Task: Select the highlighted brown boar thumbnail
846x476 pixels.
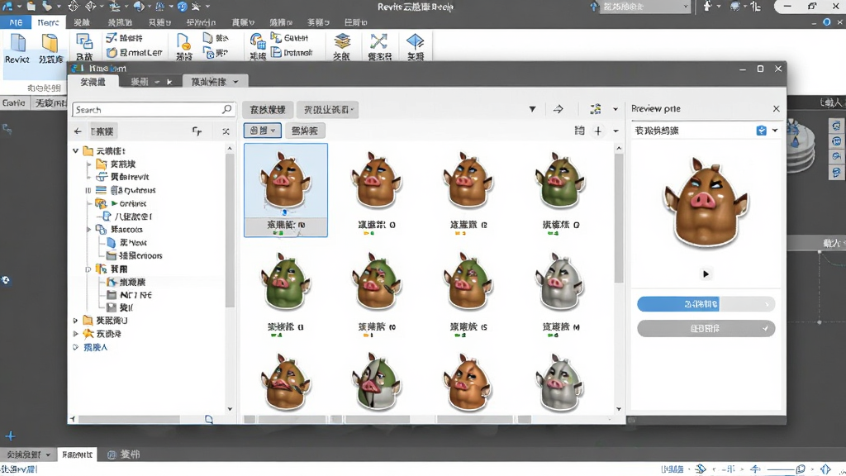Action: pos(285,190)
